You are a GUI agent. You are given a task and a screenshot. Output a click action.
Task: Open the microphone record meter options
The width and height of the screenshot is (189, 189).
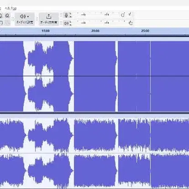coord(66,15)
